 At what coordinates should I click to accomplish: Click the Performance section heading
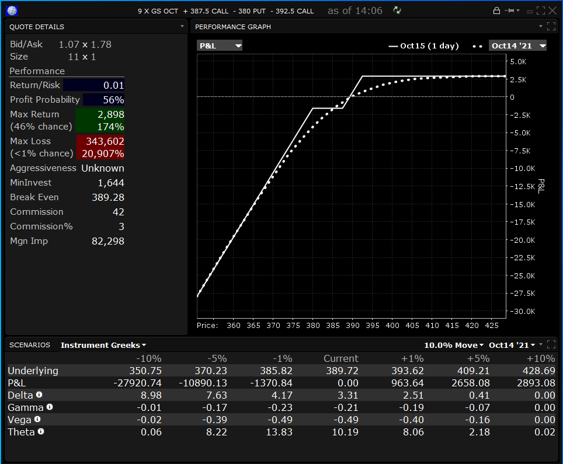pyautogui.click(x=37, y=71)
